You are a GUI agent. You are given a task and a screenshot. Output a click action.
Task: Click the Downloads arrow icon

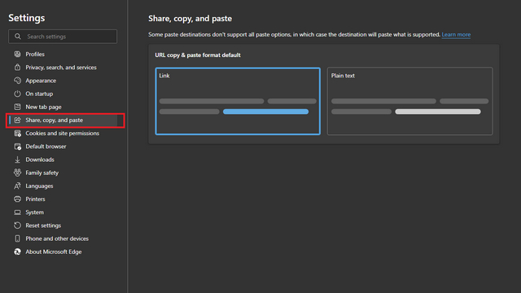click(x=17, y=160)
